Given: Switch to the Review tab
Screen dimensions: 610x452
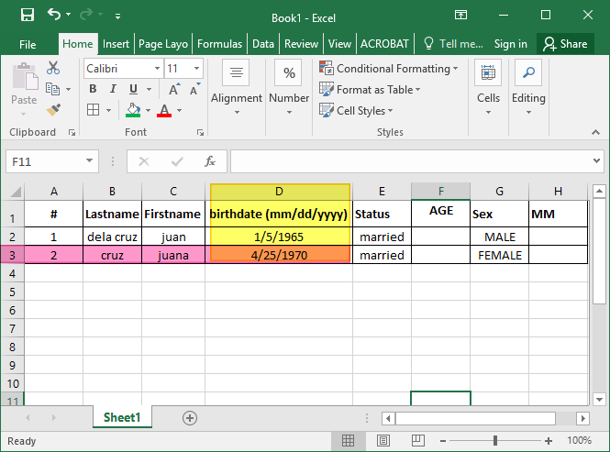Looking at the screenshot, I should click(301, 44).
